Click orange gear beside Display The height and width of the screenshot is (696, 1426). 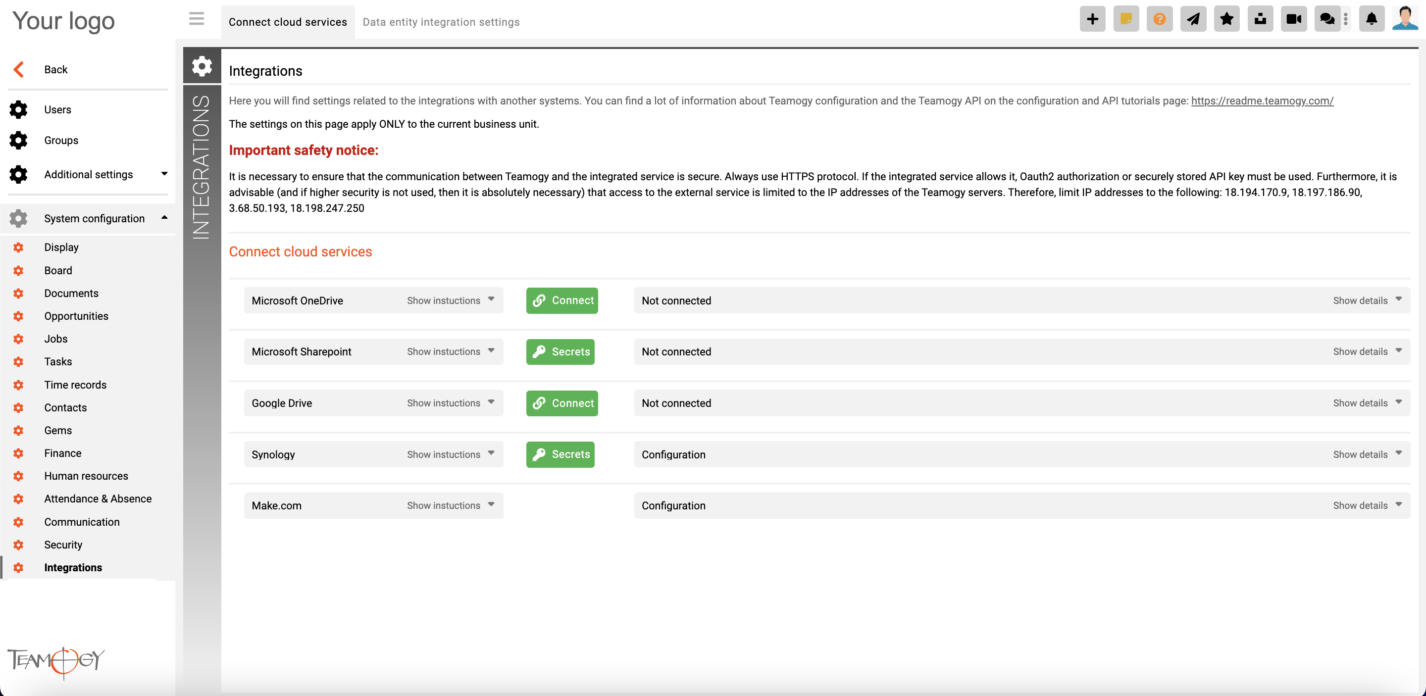tap(18, 248)
